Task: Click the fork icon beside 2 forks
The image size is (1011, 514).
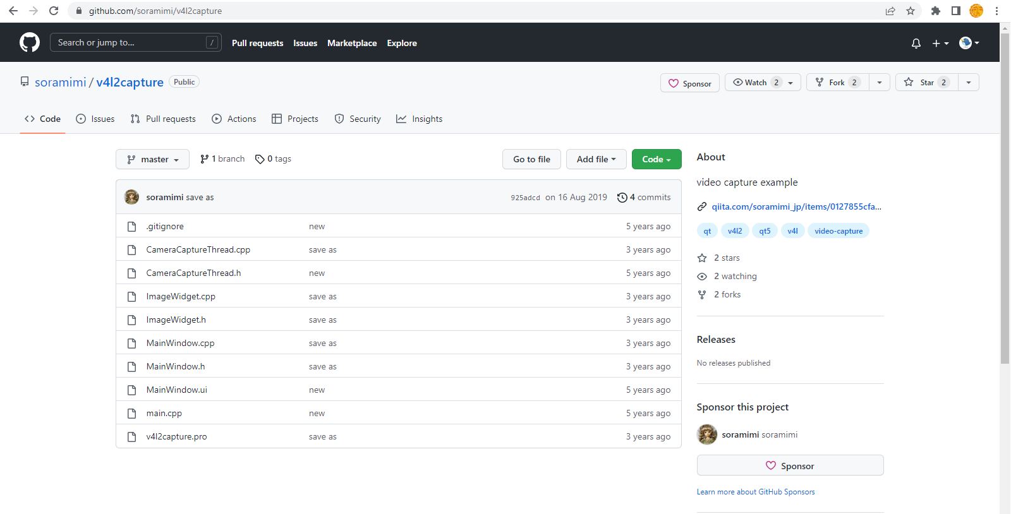Action: click(x=702, y=294)
